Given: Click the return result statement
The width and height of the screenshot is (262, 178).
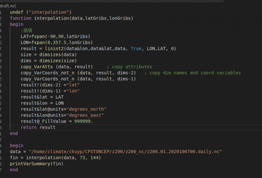Looking at the screenshot, I should (38, 127).
